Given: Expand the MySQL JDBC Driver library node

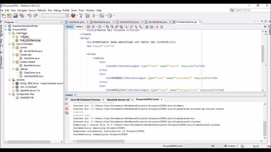Looking at the screenshot, I should coord(13,84).
